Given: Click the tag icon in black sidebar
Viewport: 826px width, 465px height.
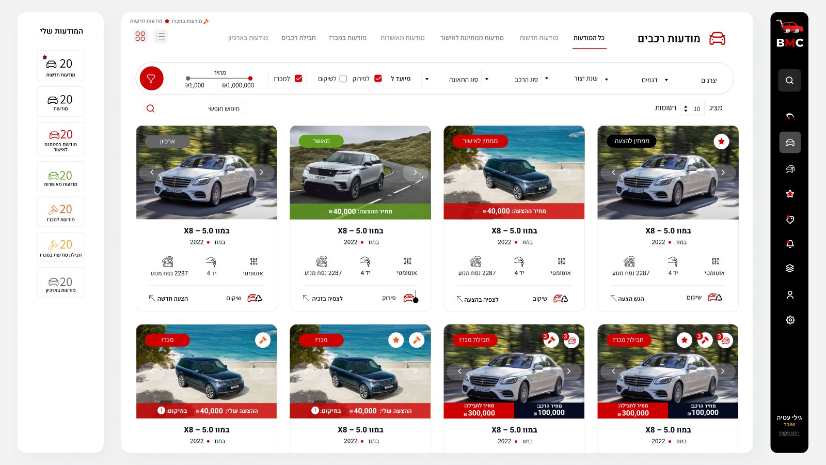Looking at the screenshot, I should click(x=790, y=219).
